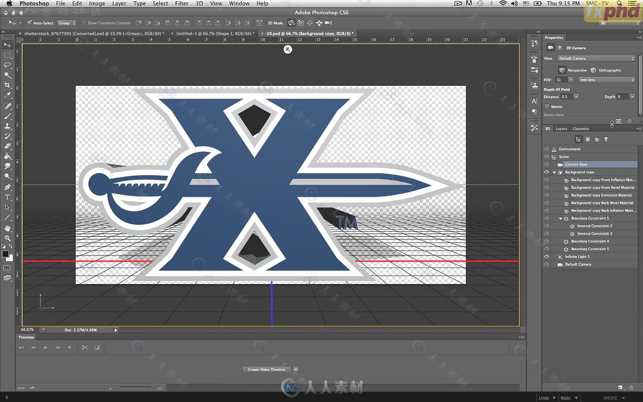This screenshot has width=643, height=402.
Task: Select the Hand tool
Action: pos(8,228)
